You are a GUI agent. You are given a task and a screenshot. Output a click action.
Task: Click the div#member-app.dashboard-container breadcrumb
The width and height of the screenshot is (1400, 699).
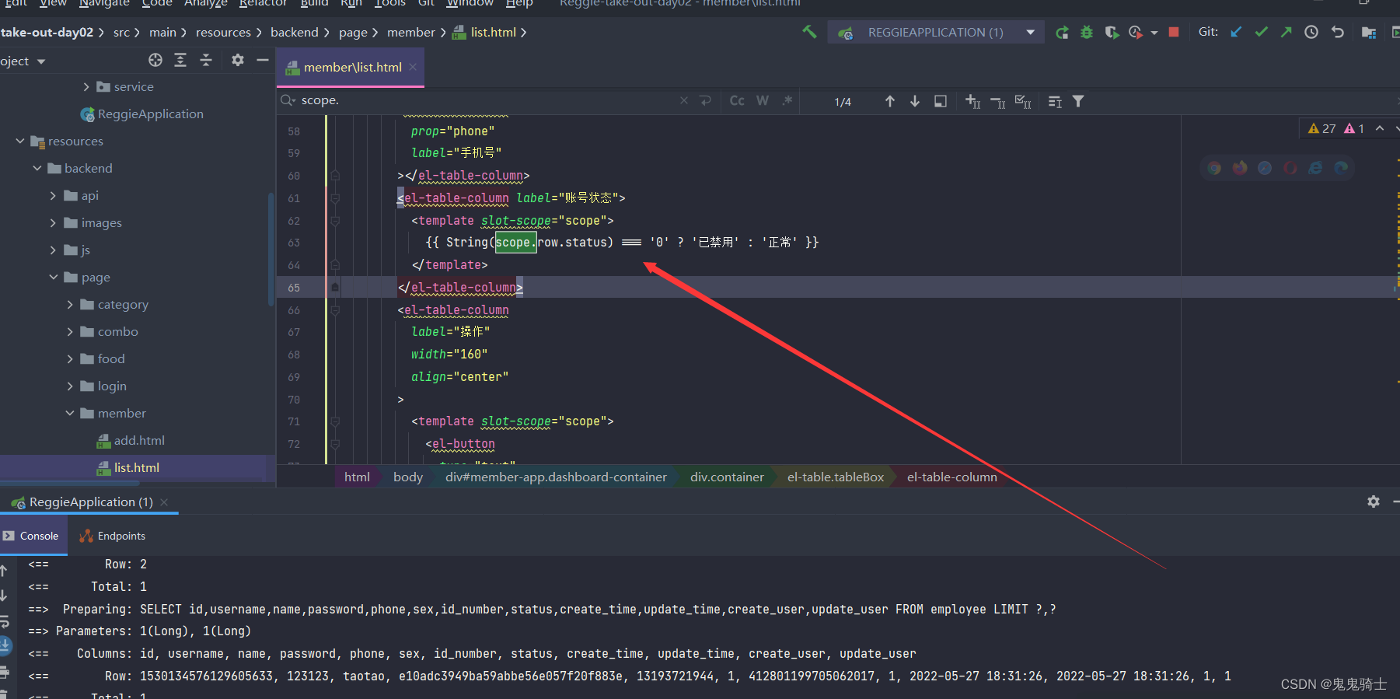pos(556,477)
